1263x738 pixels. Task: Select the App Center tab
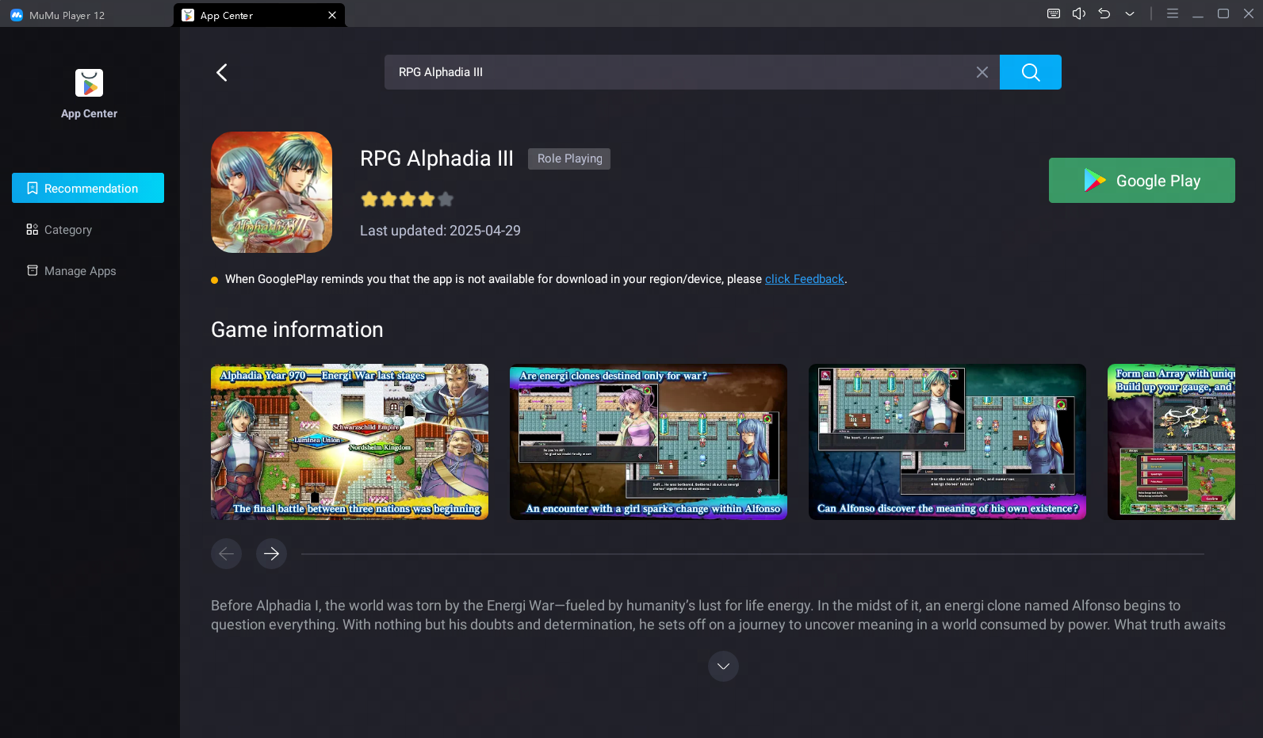[258, 15]
